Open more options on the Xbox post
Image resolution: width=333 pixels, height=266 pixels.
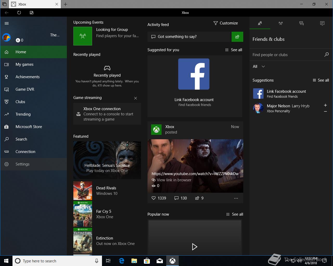click(236, 198)
